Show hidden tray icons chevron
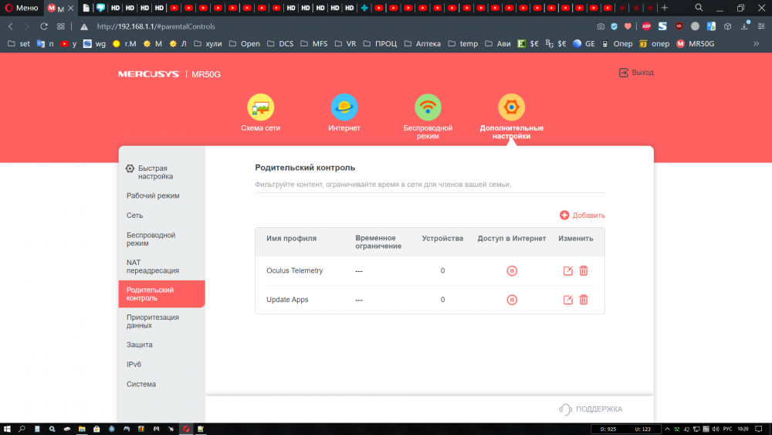 [667, 429]
